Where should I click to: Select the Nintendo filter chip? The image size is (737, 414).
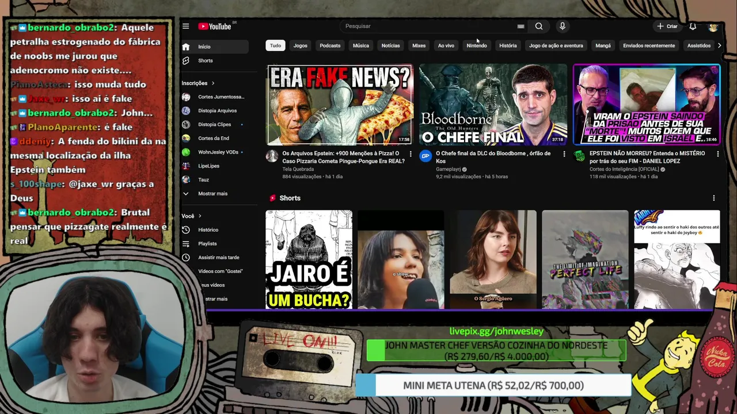(477, 45)
